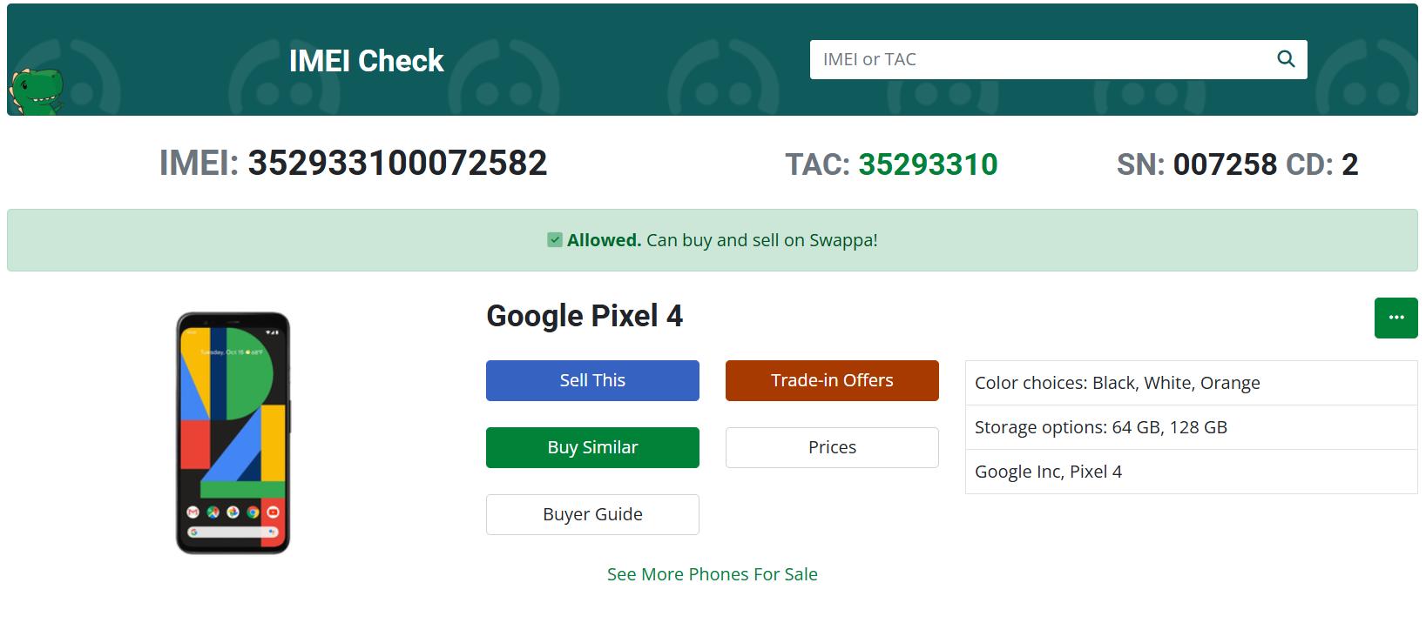Follow See More Phones For Sale link
The height and width of the screenshot is (623, 1426).
(x=713, y=574)
